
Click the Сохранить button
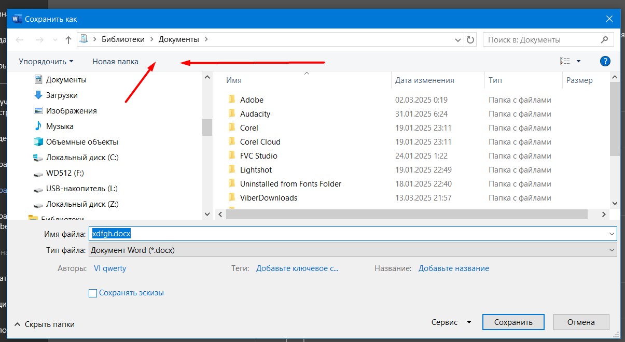(x=513, y=322)
